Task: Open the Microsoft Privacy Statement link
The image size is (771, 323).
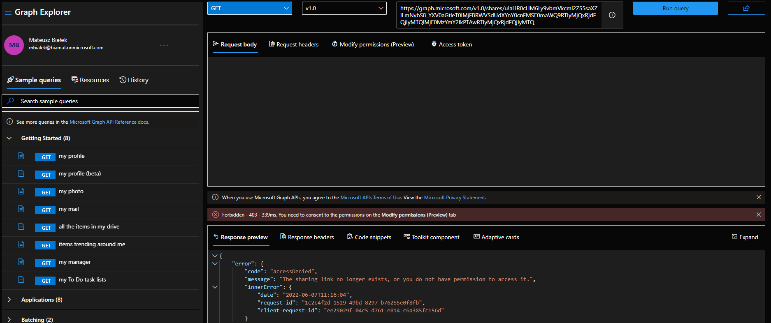Action: tap(455, 198)
